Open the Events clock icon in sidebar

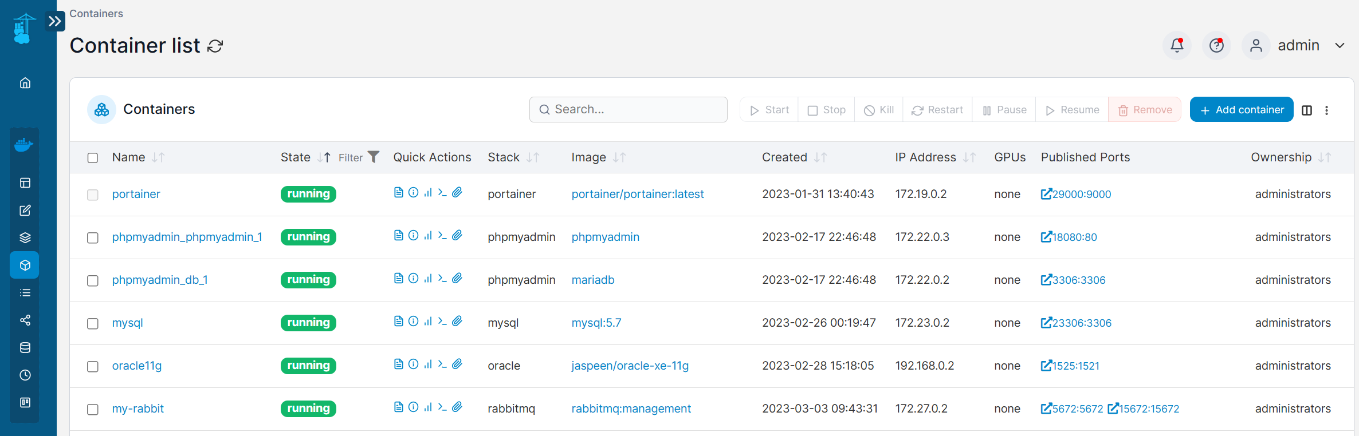(25, 375)
